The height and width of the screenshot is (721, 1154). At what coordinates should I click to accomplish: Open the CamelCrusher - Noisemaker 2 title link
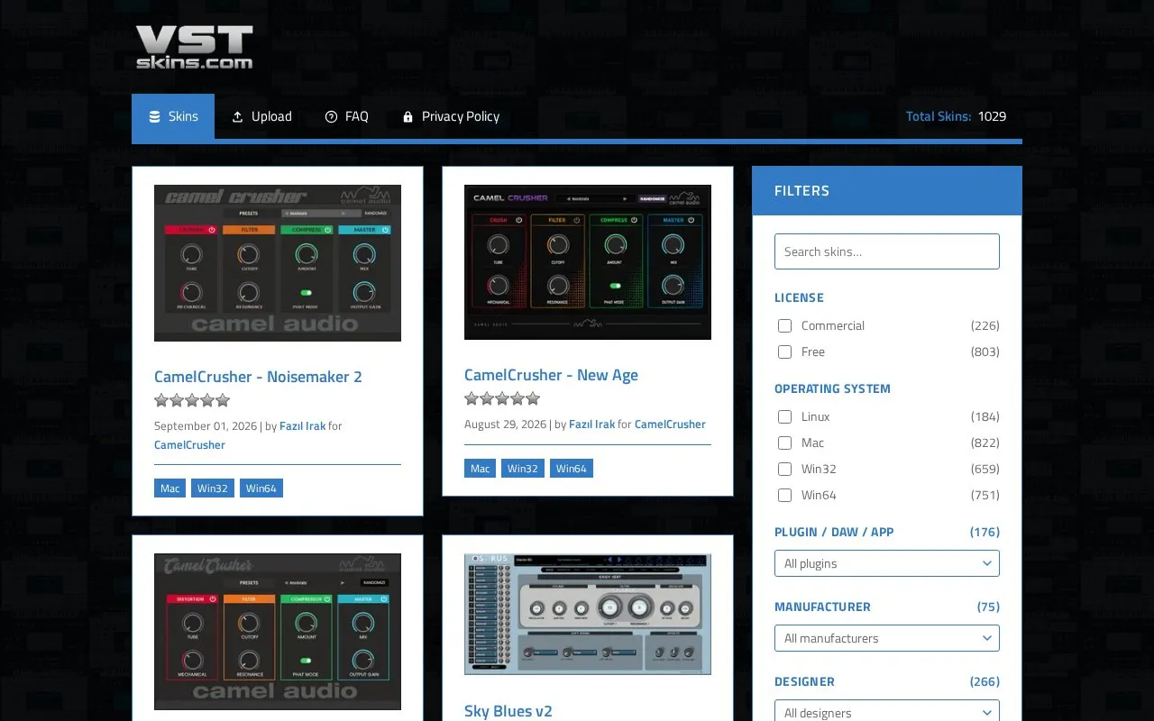click(258, 377)
